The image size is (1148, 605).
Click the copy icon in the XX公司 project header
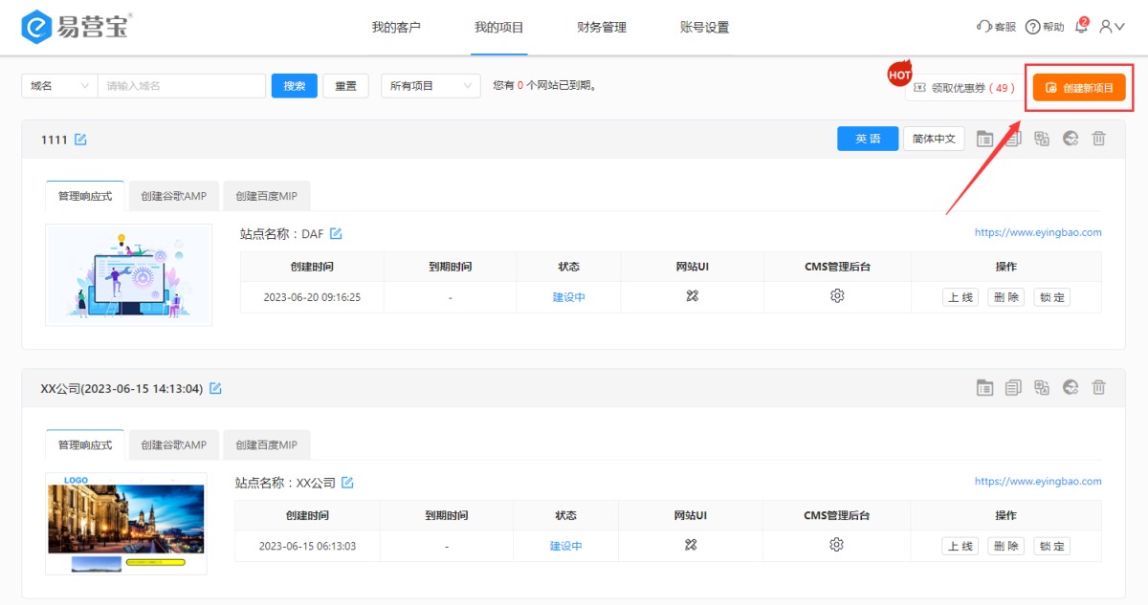point(1013,387)
